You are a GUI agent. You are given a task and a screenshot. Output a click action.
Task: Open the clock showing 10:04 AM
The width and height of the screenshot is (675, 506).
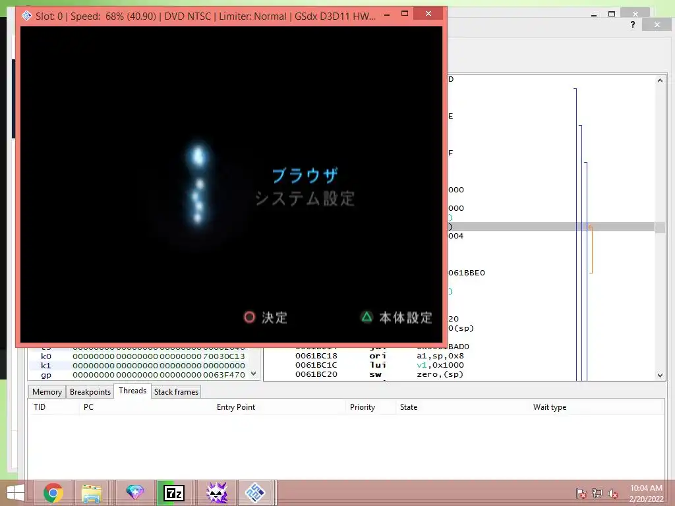pos(646,493)
